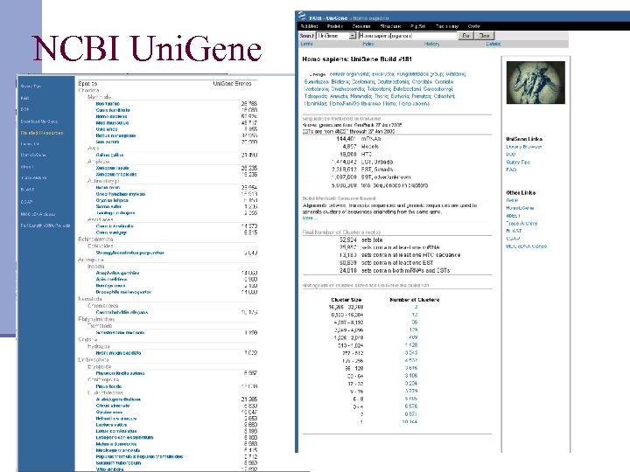
Task: Select PubMed in black navigation bar
Action: click(x=310, y=26)
